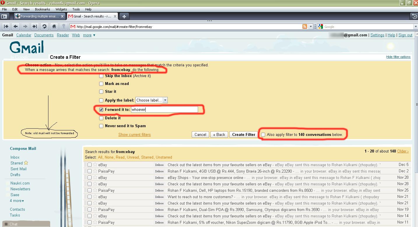Image resolution: width=418 pixels, height=227 pixels.
Task: Open a new tab with plus button
Action: tap(124, 16)
